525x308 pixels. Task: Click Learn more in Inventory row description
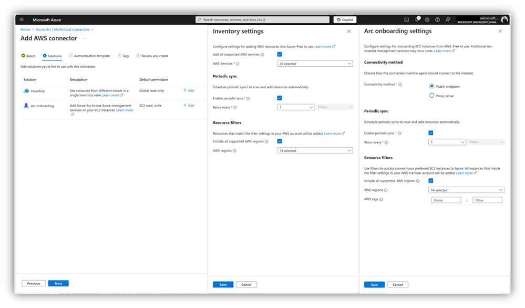pyautogui.click(x=111, y=96)
